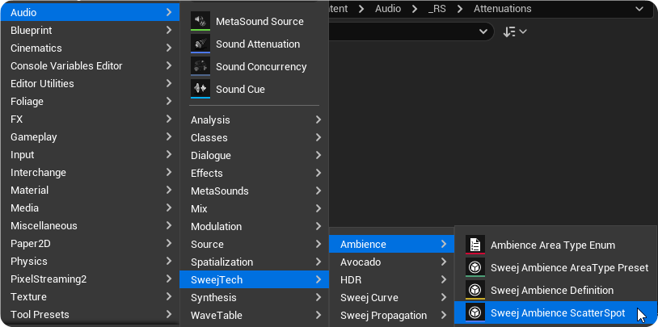658x327 pixels.
Task: Open the HDR submenu
Action: coord(391,279)
